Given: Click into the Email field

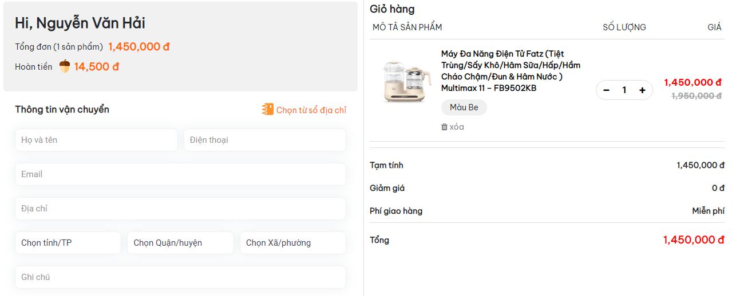Looking at the screenshot, I should (180, 174).
